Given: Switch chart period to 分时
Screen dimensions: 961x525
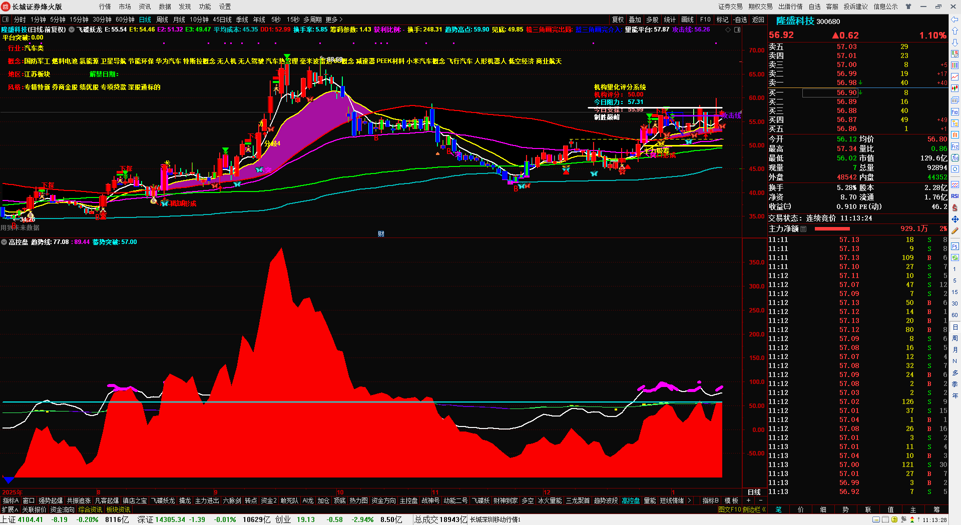Looking at the screenshot, I should 20,19.
